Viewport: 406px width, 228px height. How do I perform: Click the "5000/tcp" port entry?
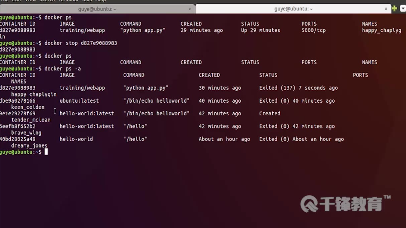click(313, 30)
